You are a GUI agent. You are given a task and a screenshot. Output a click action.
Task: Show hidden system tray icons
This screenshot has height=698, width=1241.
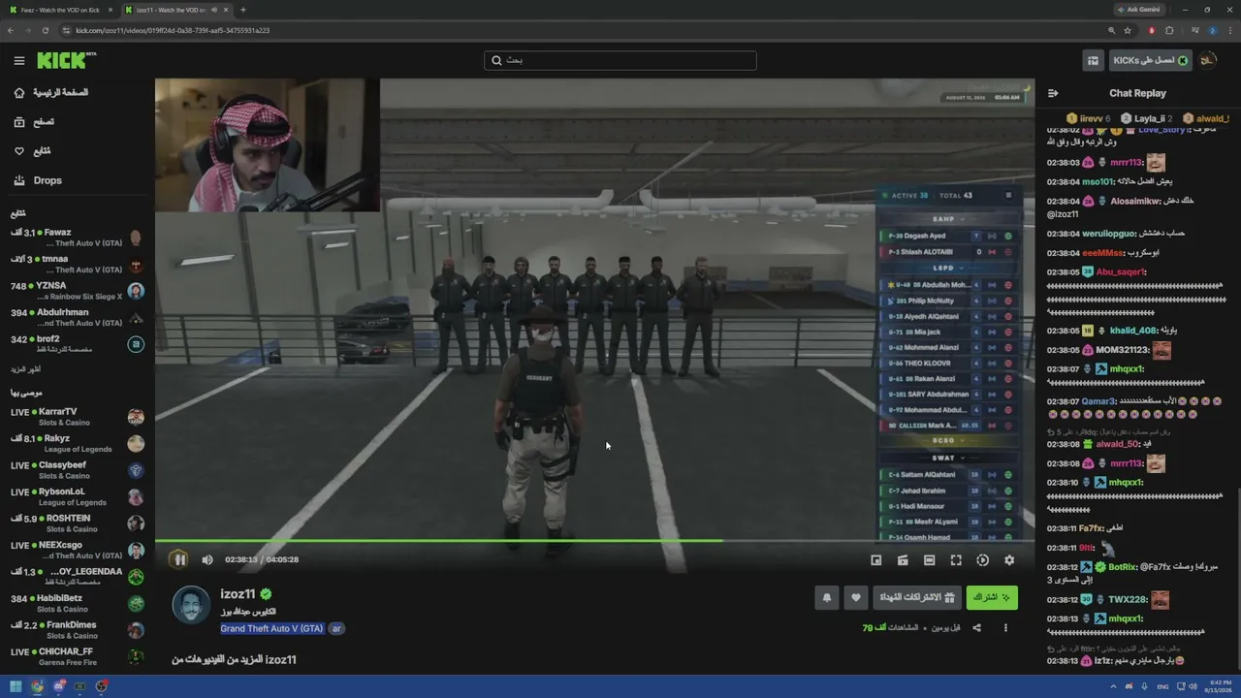(1114, 686)
